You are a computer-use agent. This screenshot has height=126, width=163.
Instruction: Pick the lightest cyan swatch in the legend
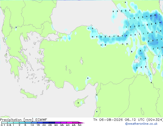[4, 123]
